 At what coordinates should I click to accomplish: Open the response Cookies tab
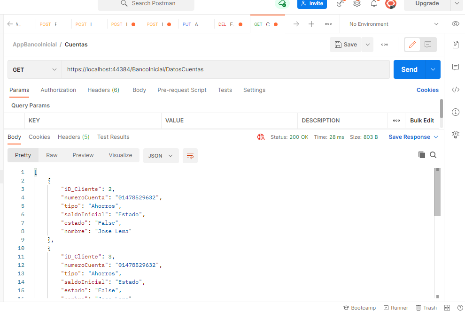pos(39,137)
